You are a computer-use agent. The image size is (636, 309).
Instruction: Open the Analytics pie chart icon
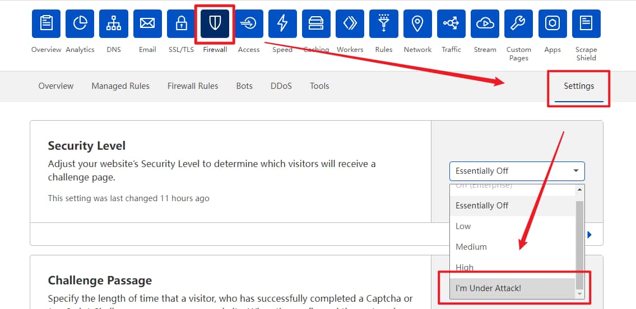tap(80, 23)
